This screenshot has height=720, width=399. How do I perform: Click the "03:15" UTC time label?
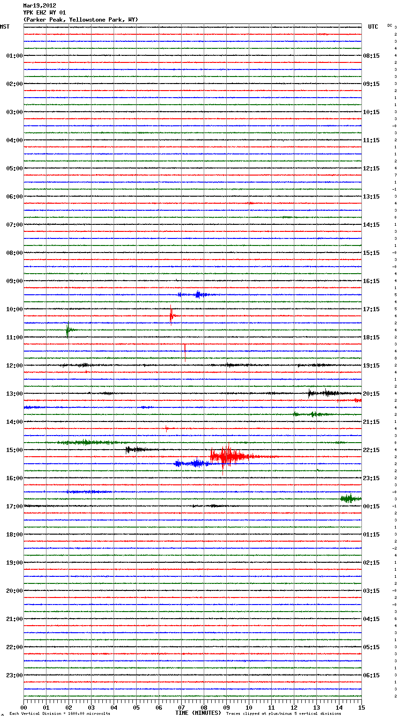(x=371, y=591)
